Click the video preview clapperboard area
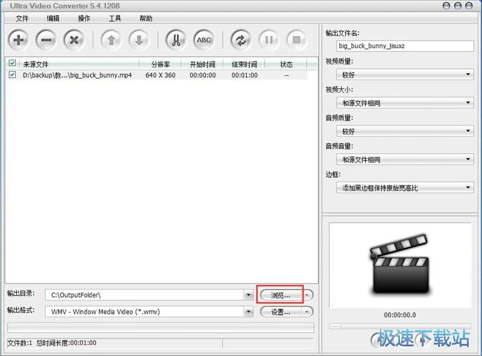Viewport: 482px width, 356px height. pyautogui.click(x=400, y=265)
